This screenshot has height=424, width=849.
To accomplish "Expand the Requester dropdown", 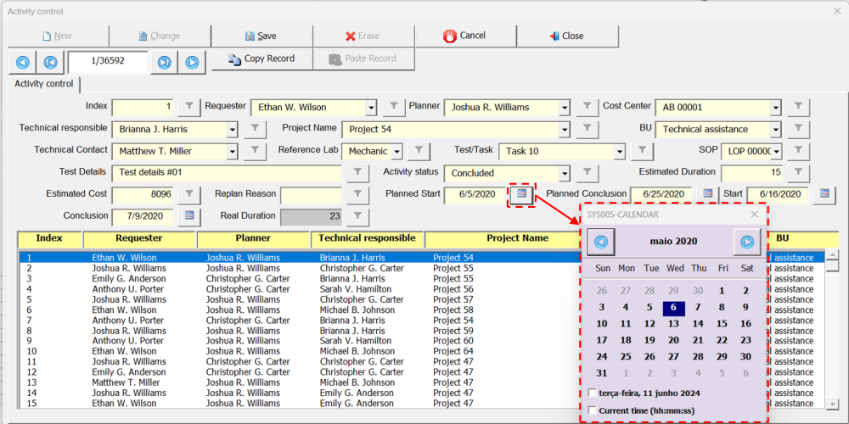I will [x=371, y=108].
